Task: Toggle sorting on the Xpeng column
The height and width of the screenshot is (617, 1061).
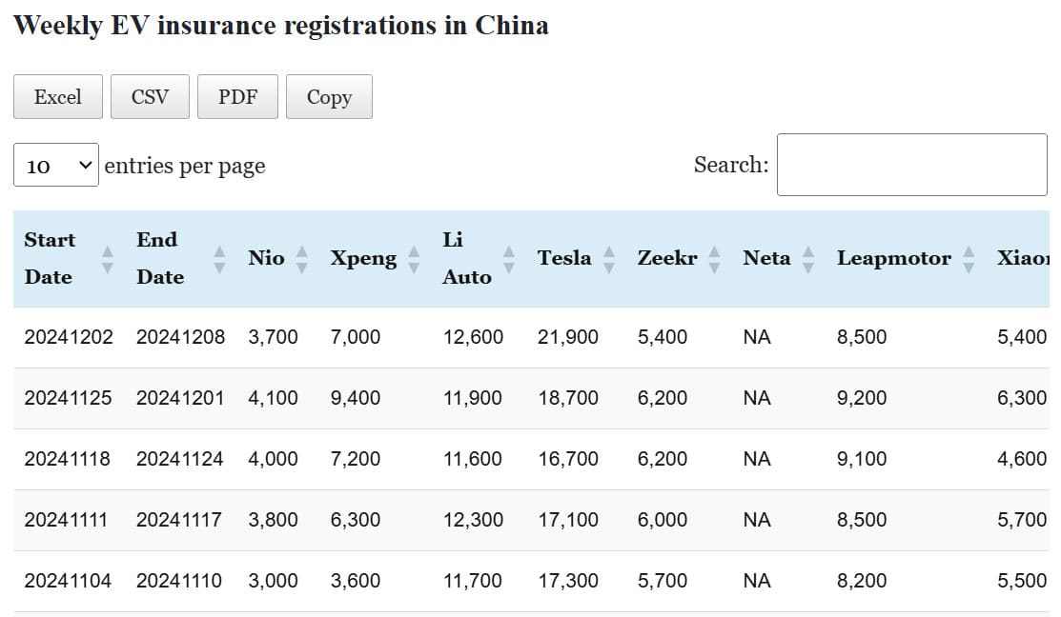Action: (414, 259)
